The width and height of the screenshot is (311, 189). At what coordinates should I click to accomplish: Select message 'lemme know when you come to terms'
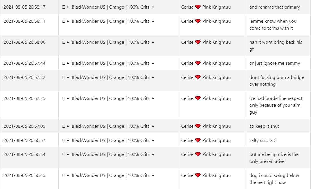click(x=273, y=24)
